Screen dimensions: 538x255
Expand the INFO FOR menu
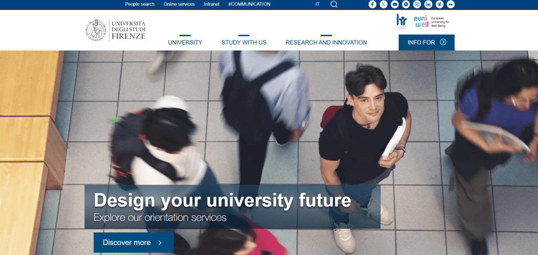(427, 42)
